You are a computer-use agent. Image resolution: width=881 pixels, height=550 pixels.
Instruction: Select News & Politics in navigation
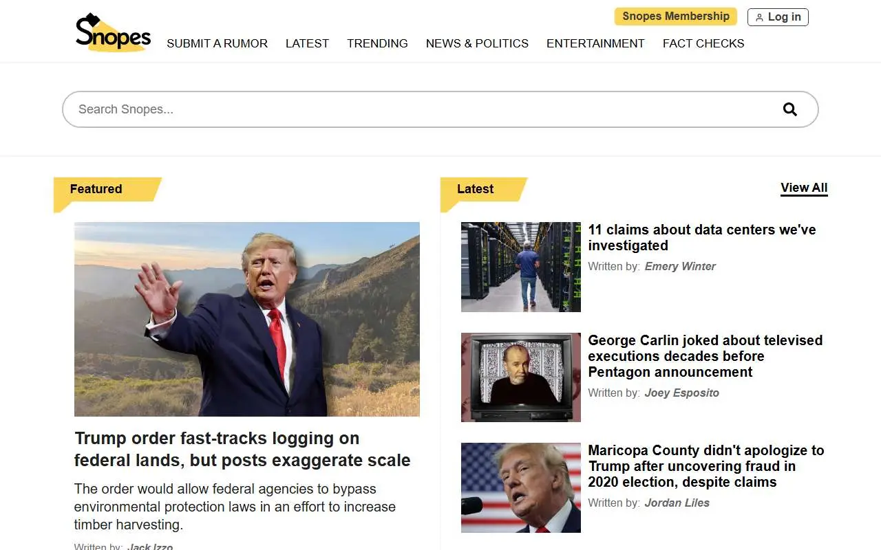coord(477,43)
